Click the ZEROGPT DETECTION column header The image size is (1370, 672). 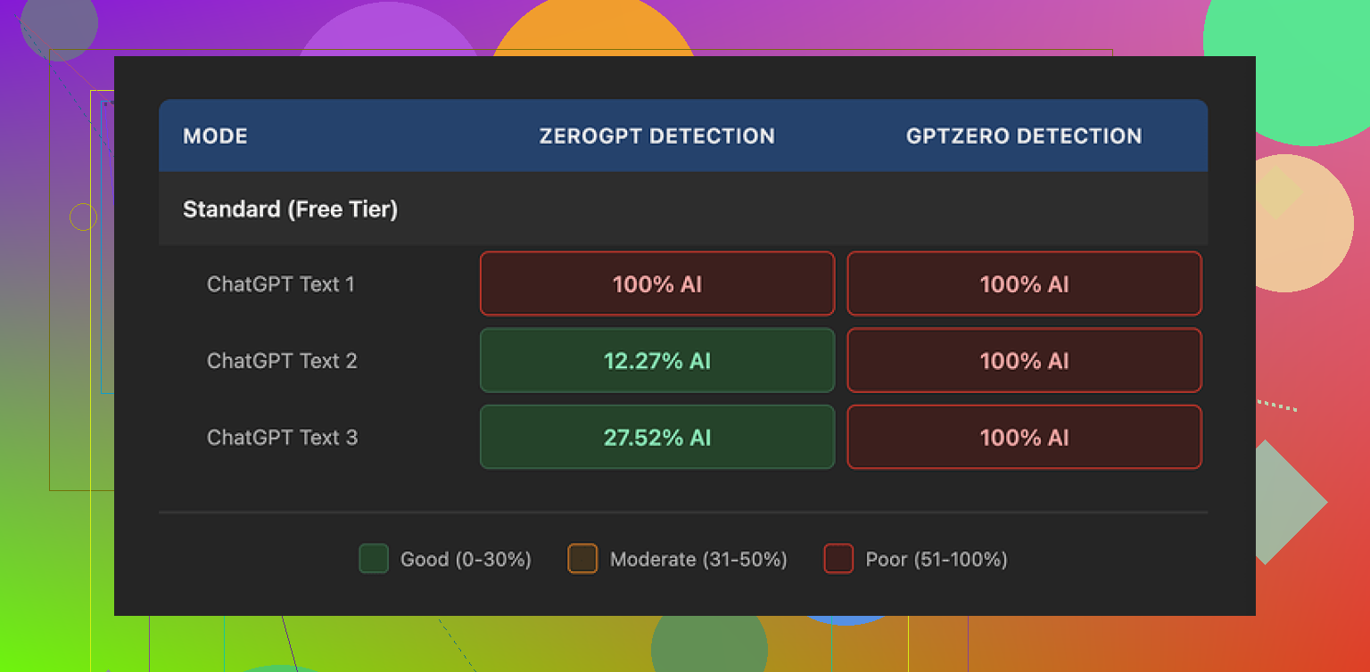(x=656, y=136)
